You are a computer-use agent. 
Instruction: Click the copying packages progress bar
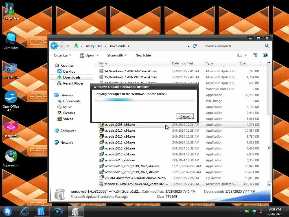[x=144, y=100]
